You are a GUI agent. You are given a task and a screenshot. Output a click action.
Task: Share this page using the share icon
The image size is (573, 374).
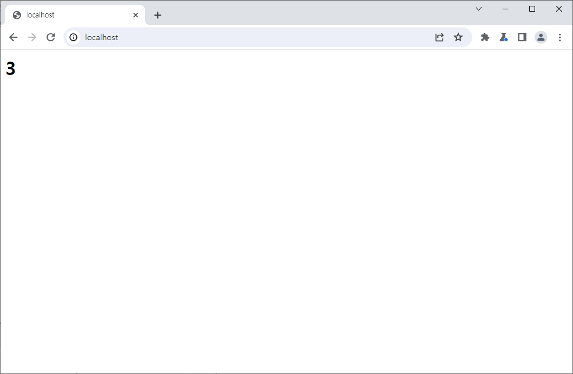(x=440, y=37)
